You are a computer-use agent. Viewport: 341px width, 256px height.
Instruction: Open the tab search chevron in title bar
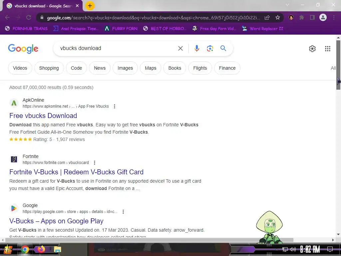click(287, 5)
